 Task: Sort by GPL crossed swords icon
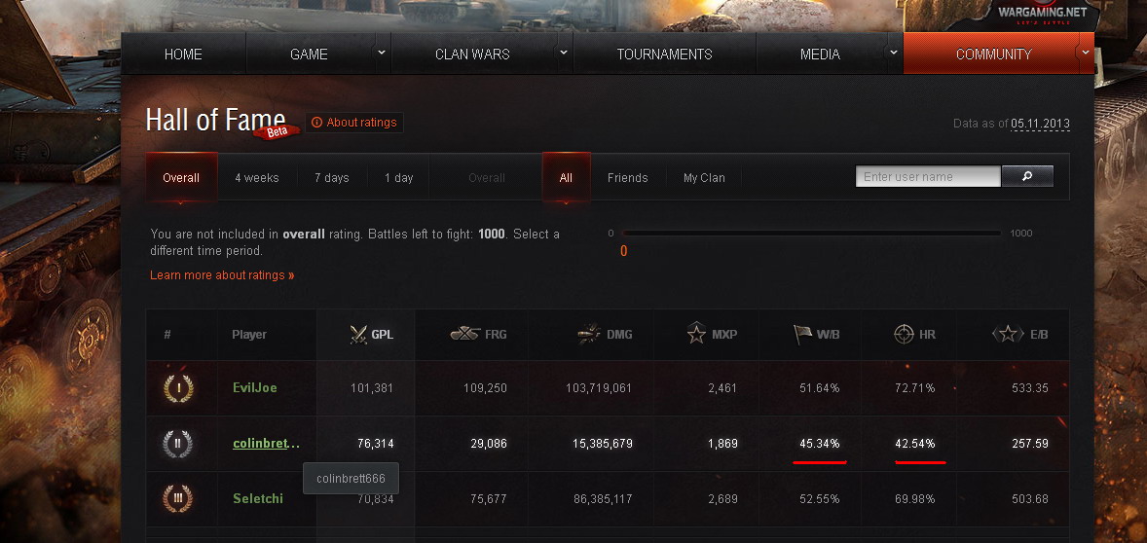pos(357,335)
